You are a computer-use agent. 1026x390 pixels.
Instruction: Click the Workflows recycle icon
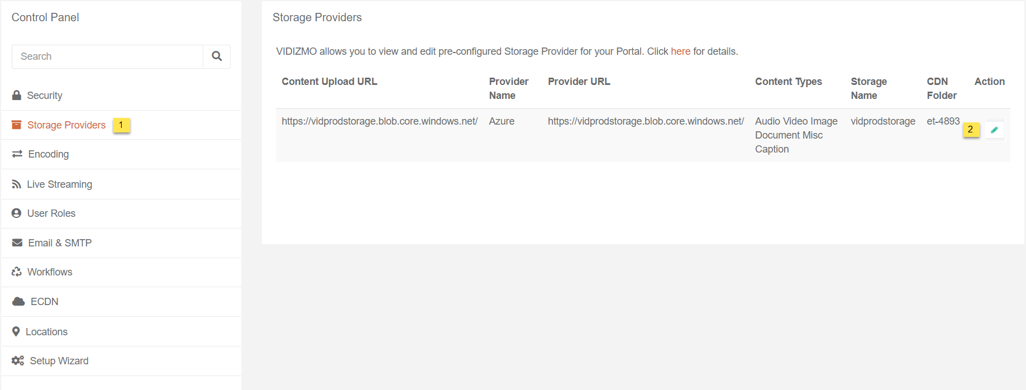point(17,272)
